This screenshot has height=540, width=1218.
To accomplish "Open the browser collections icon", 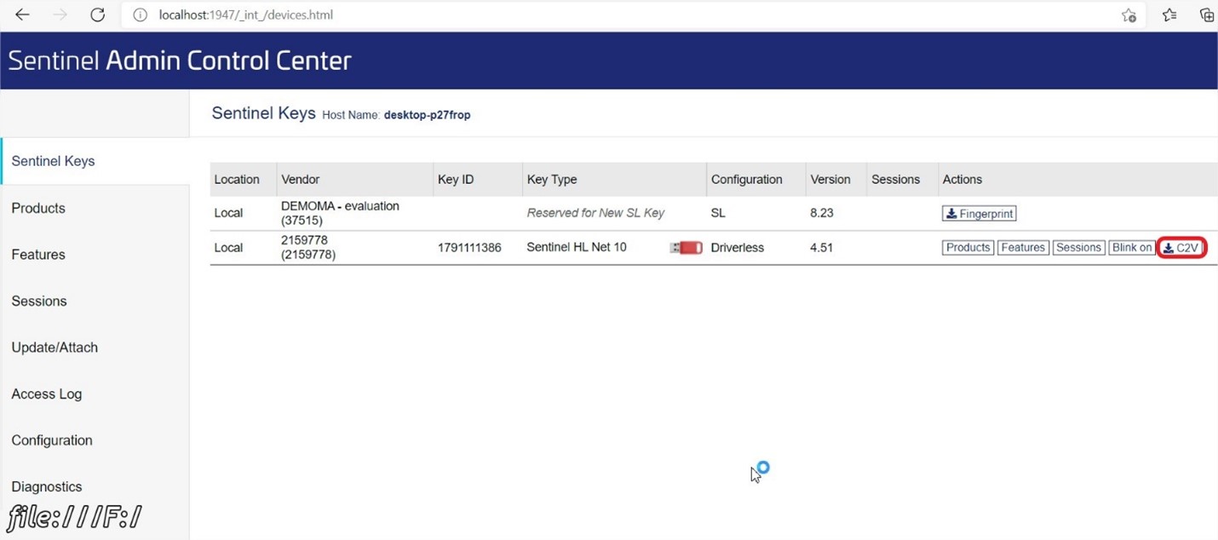I will point(1206,14).
